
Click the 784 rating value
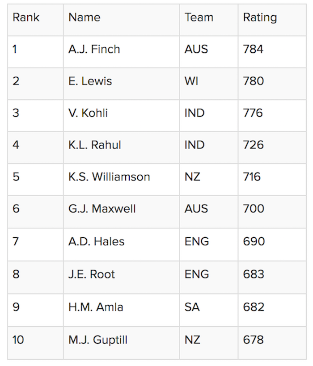[x=253, y=49]
